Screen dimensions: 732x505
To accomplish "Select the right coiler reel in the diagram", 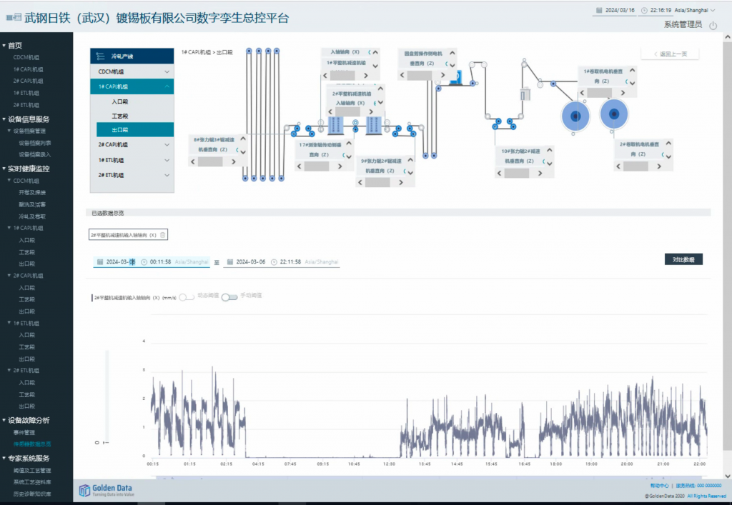I will [x=612, y=113].
